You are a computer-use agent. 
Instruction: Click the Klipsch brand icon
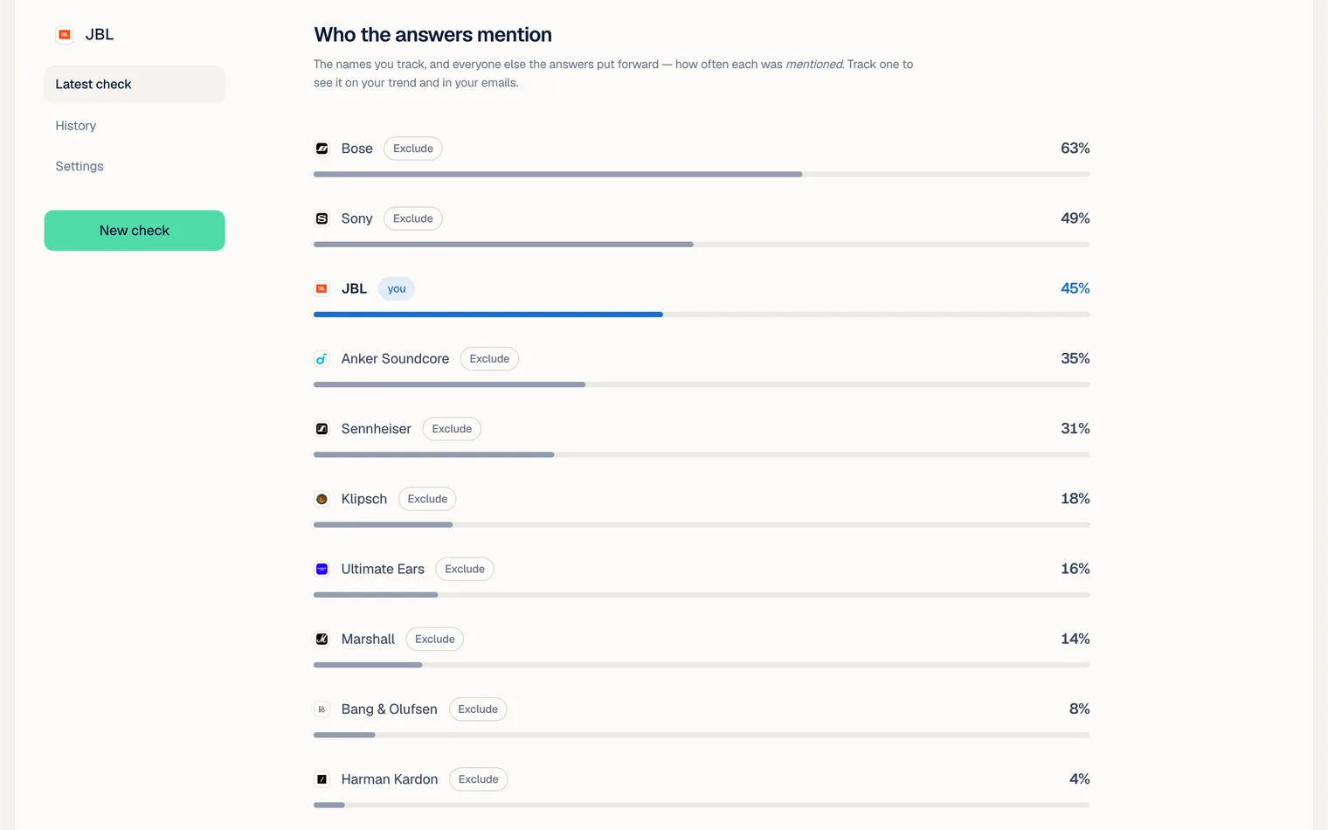pos(322,499)
